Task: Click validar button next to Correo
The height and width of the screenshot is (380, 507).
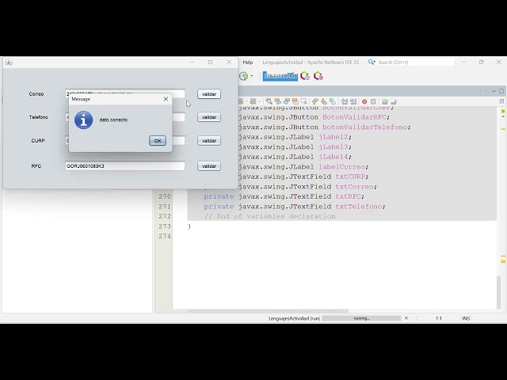Action: coord(209,94)
